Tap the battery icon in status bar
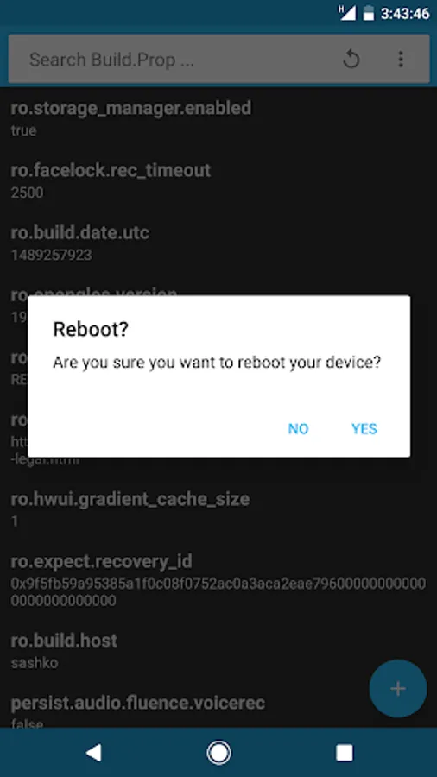 (368, 13)
